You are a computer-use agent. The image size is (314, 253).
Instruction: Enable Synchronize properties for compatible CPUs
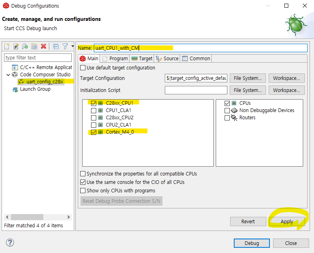(83, 173)
